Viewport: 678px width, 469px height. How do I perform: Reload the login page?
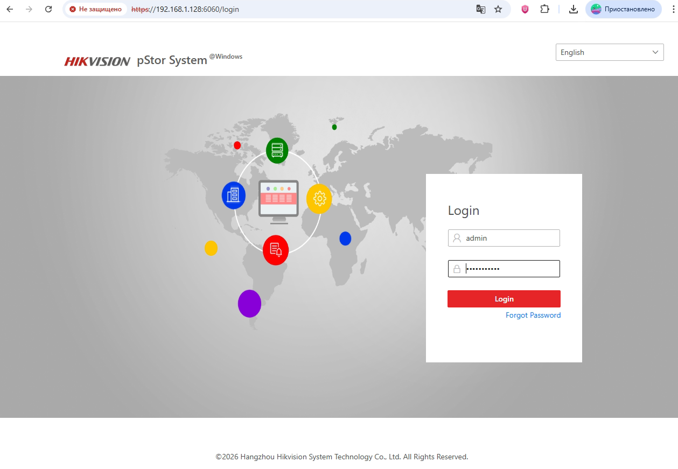coord(48,9)
